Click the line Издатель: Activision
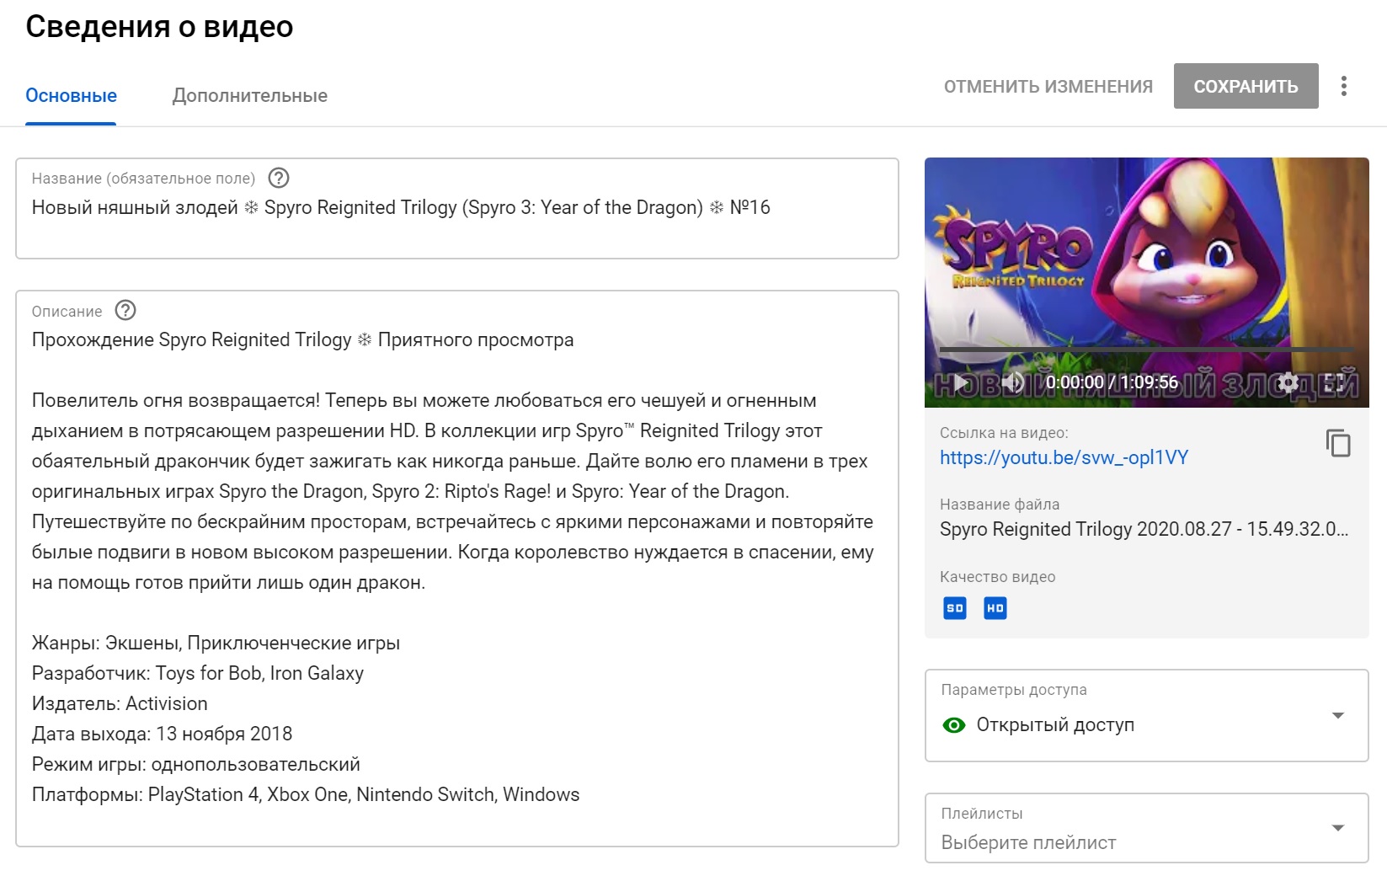The image size is (1387, 876). point(120,703)
